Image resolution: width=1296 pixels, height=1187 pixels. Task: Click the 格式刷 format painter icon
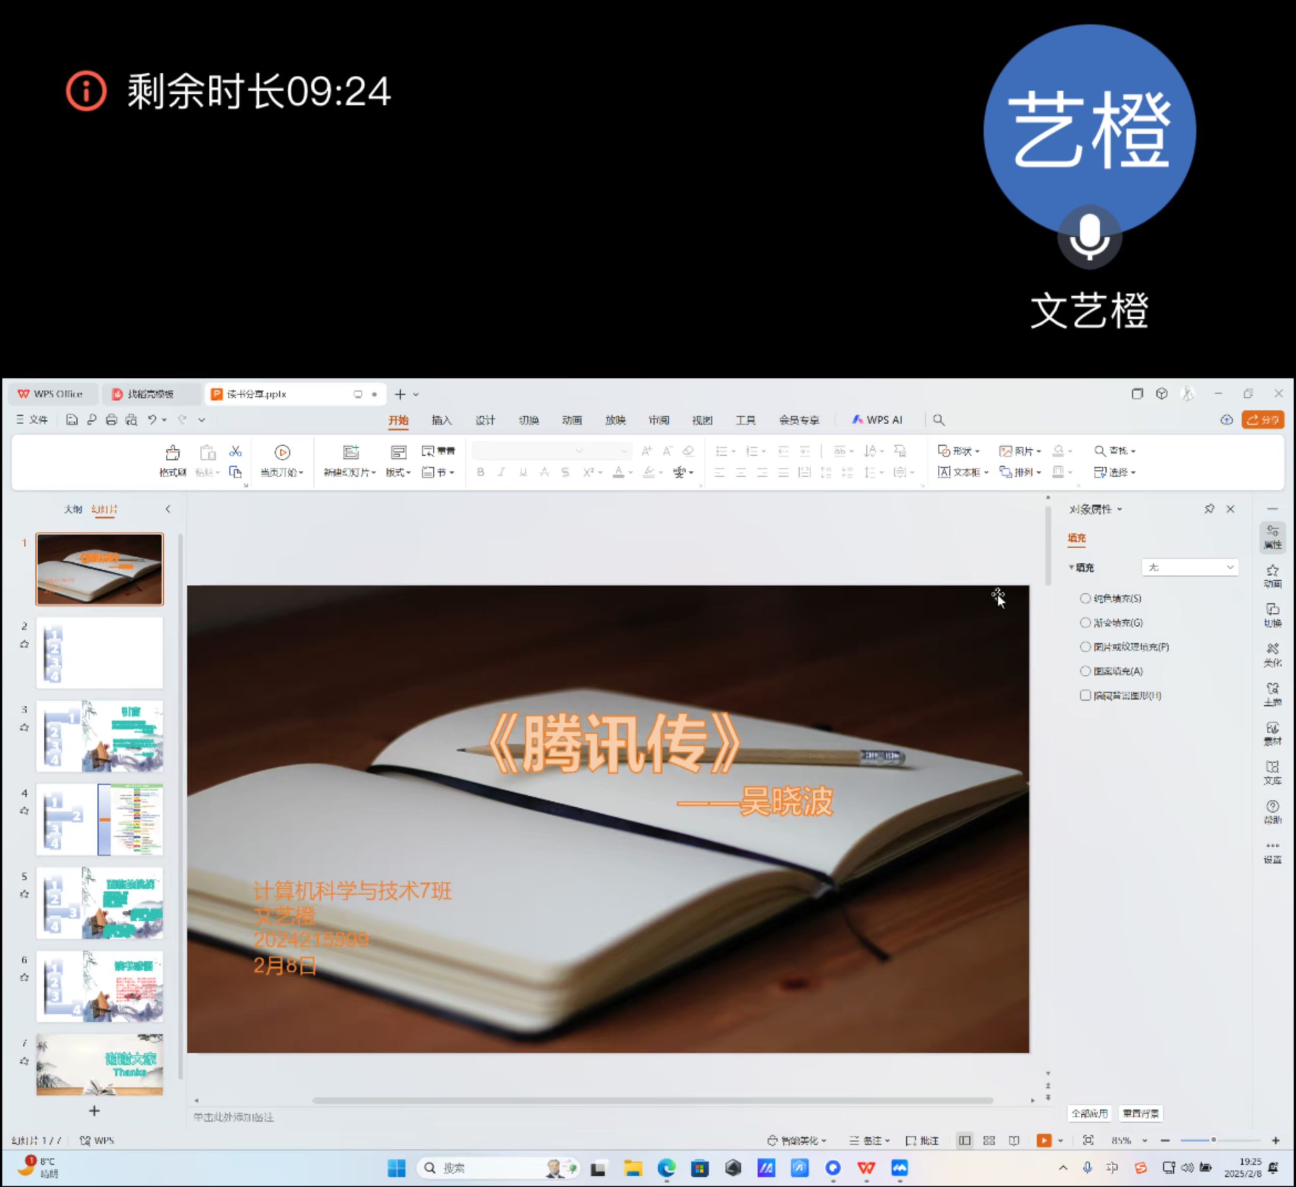(172, 453)
